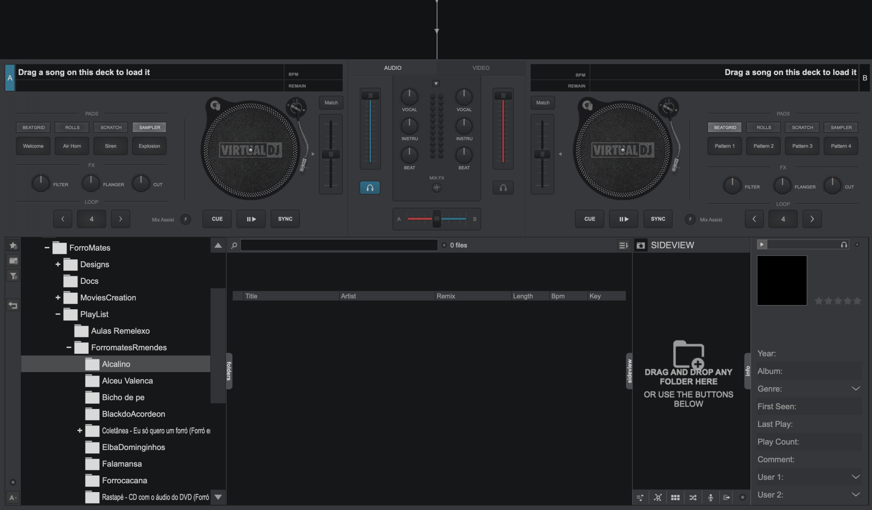Select deck A using the 'A' label
Viewport: 872px width, 510px height.
tap(10, 78)
